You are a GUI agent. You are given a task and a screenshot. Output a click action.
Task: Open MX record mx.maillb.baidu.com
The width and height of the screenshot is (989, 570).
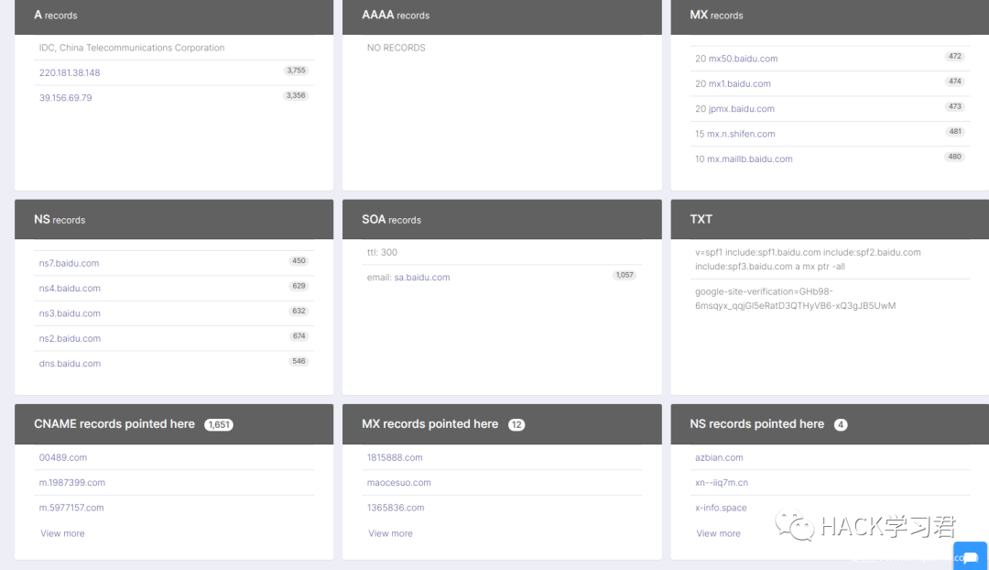tap(749, 159)
